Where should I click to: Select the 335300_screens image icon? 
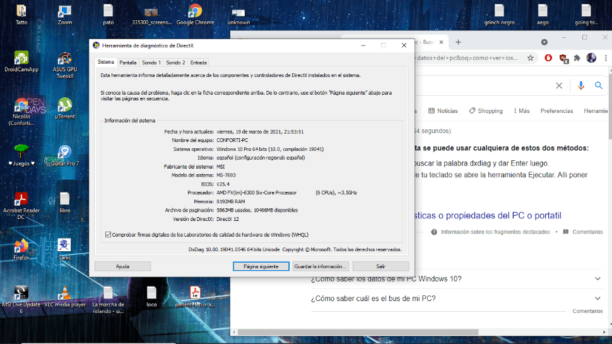pyautogui.click(x=151, y=15)
